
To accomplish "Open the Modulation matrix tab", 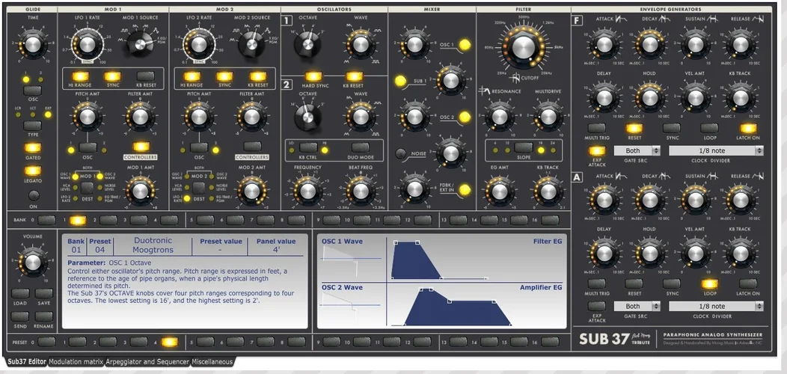I will click(76, 361).
